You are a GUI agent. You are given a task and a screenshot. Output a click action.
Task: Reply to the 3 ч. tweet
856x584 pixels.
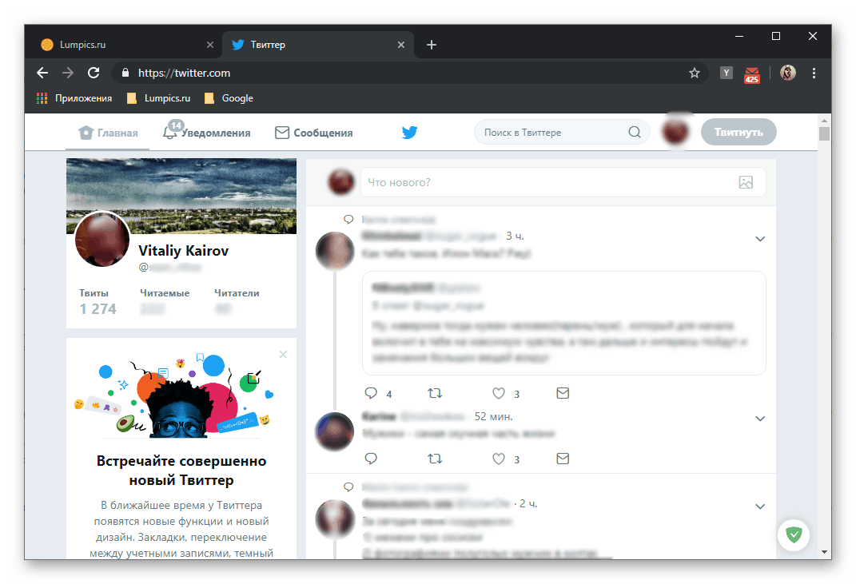pos(371,393)
